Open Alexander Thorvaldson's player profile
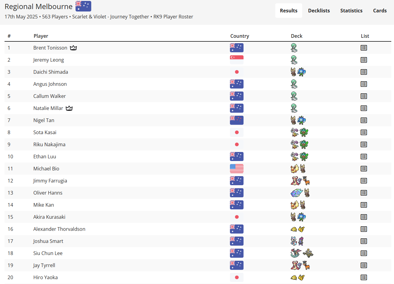This screenshot has height=284, width=394. pyautogui.click(x=59, y=229)
